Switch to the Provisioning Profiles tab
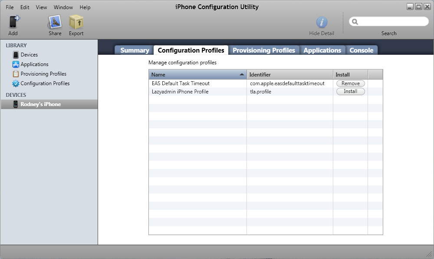Viewport: 434px width, 259px height. coord(263,50)
